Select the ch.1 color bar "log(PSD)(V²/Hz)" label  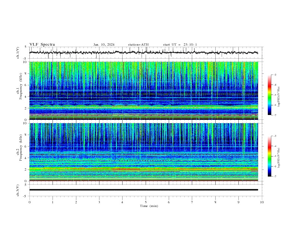point(279,97)
